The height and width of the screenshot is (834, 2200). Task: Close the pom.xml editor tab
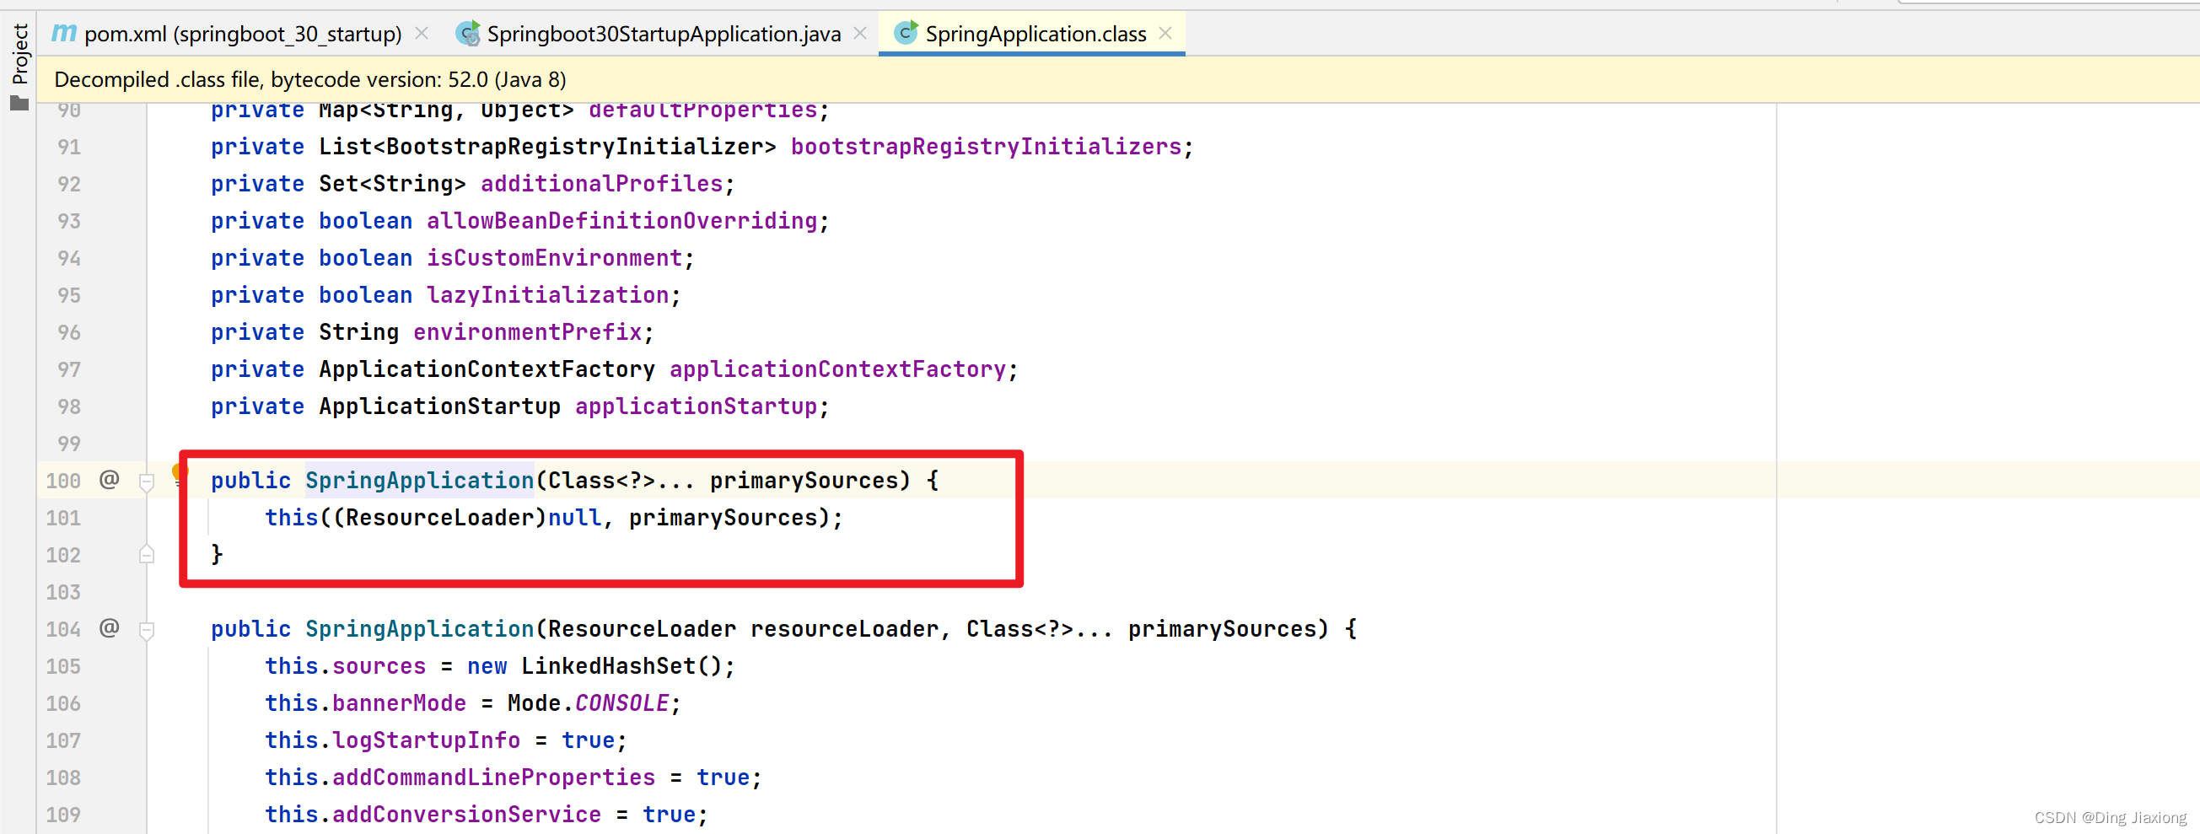coord(422,34)
